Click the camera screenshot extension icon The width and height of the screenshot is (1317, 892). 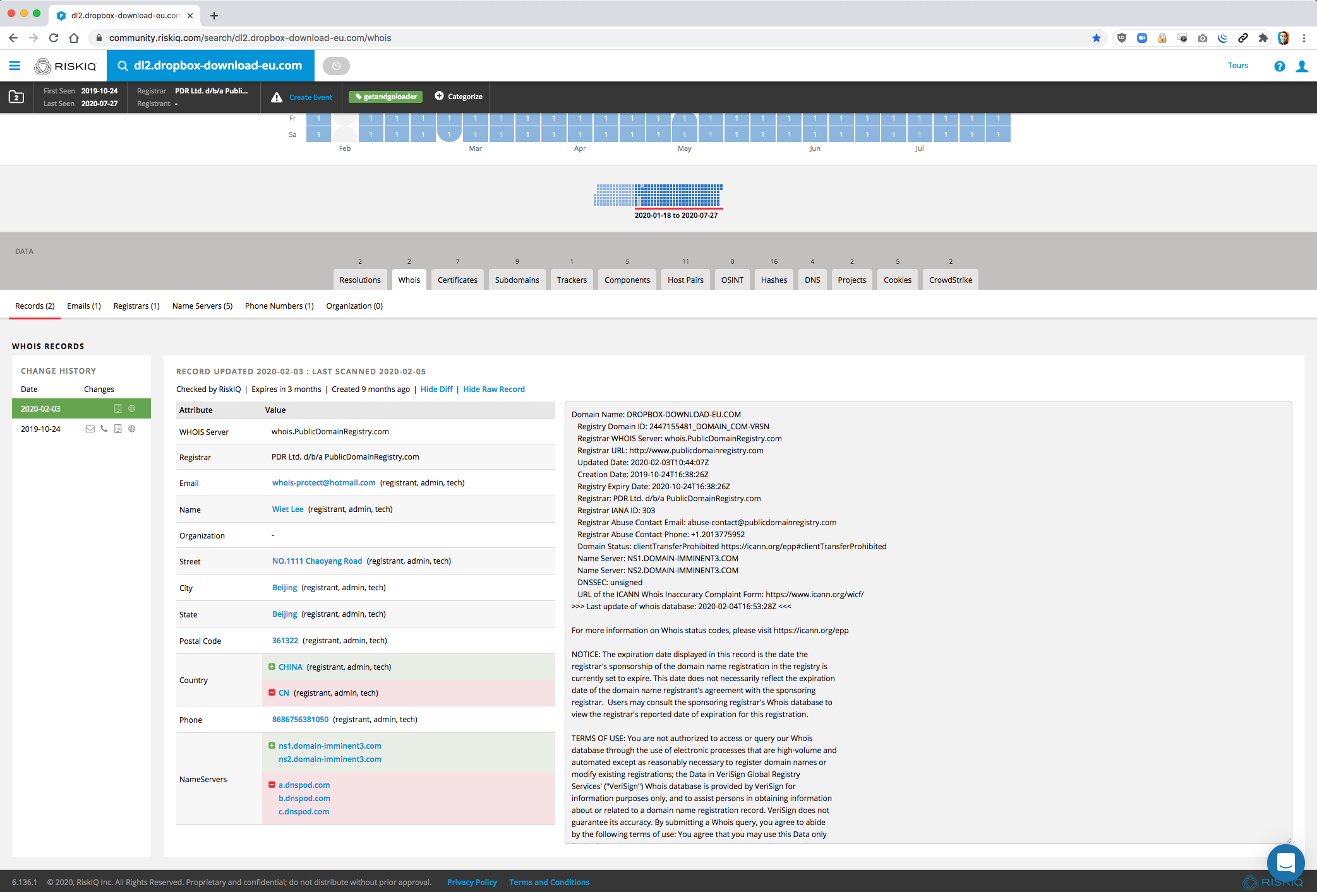coord(1203,38)
